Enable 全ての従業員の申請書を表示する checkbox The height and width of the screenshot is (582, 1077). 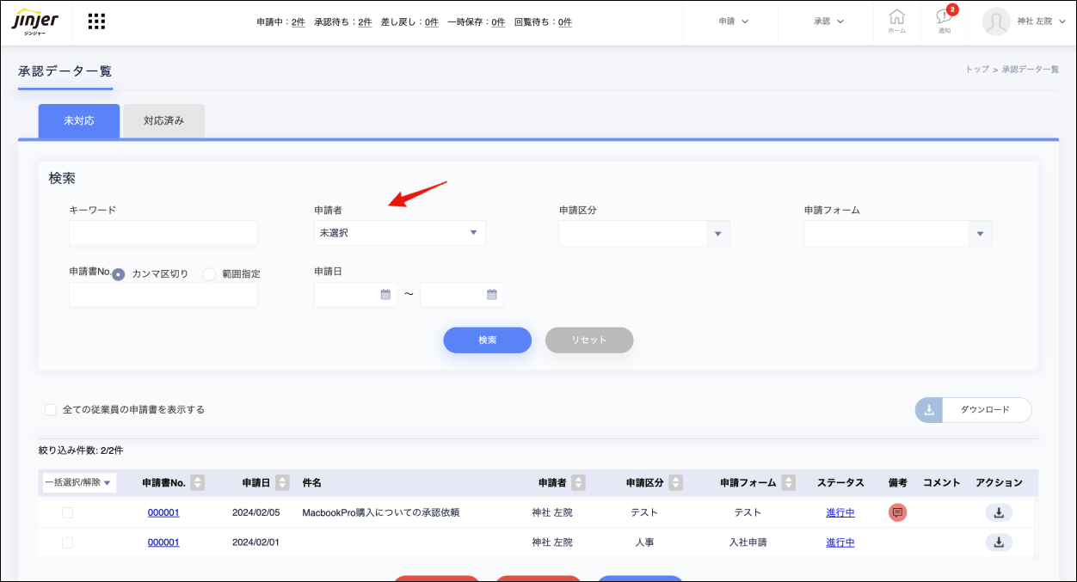[51, 410]
